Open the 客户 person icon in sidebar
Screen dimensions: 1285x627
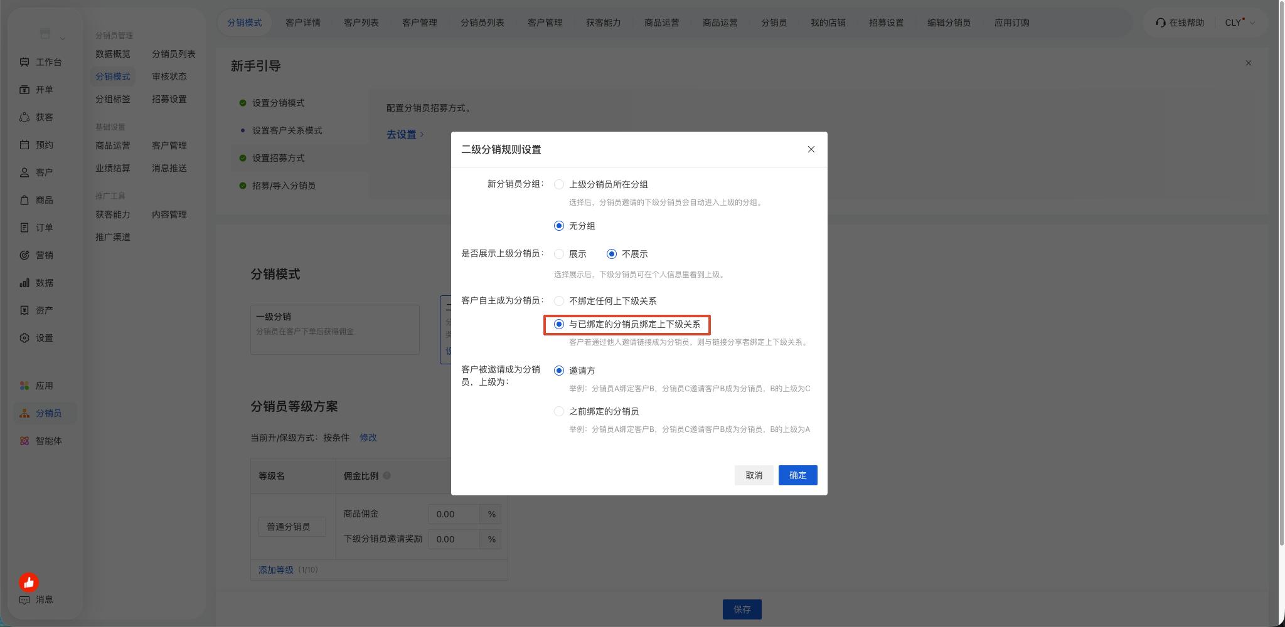[24, 172]
